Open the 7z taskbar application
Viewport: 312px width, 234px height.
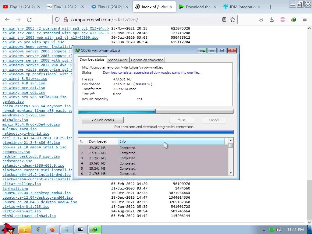pos(80,230)
